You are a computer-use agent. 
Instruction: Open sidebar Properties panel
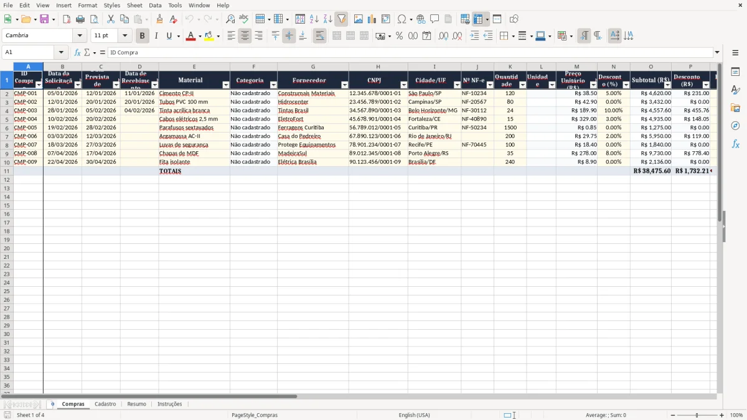735,72
